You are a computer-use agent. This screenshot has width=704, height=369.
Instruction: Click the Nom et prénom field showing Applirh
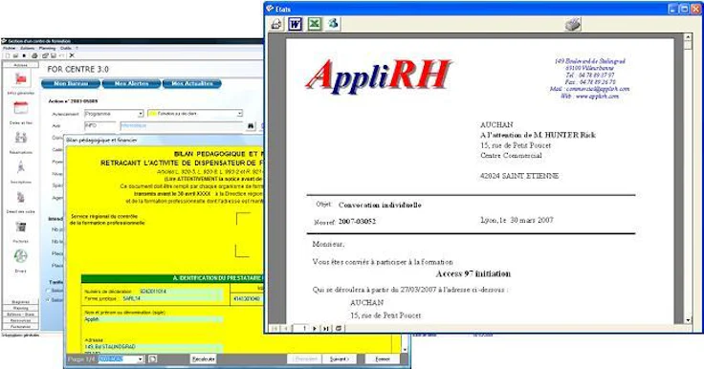pos(153,319)
